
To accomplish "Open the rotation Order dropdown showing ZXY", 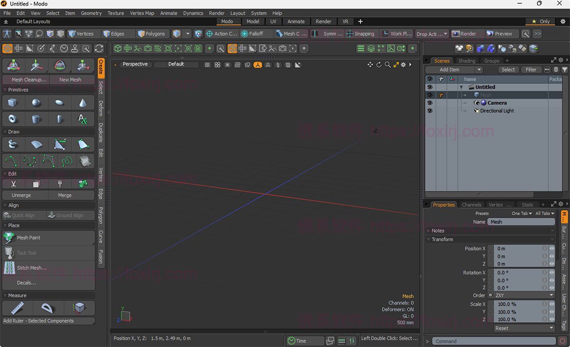I will tap(521, 295).
